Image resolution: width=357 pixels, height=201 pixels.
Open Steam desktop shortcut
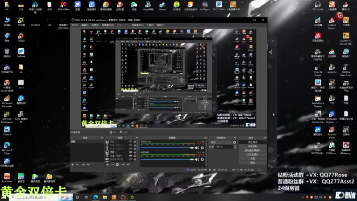162,6
